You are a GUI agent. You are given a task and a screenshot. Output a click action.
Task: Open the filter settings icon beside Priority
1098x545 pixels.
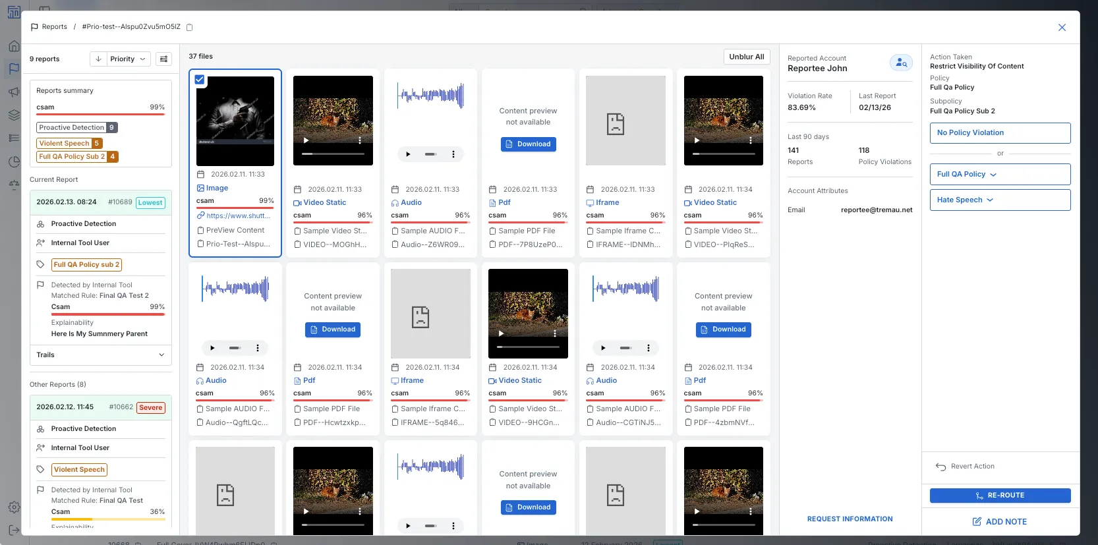[164, 59]
